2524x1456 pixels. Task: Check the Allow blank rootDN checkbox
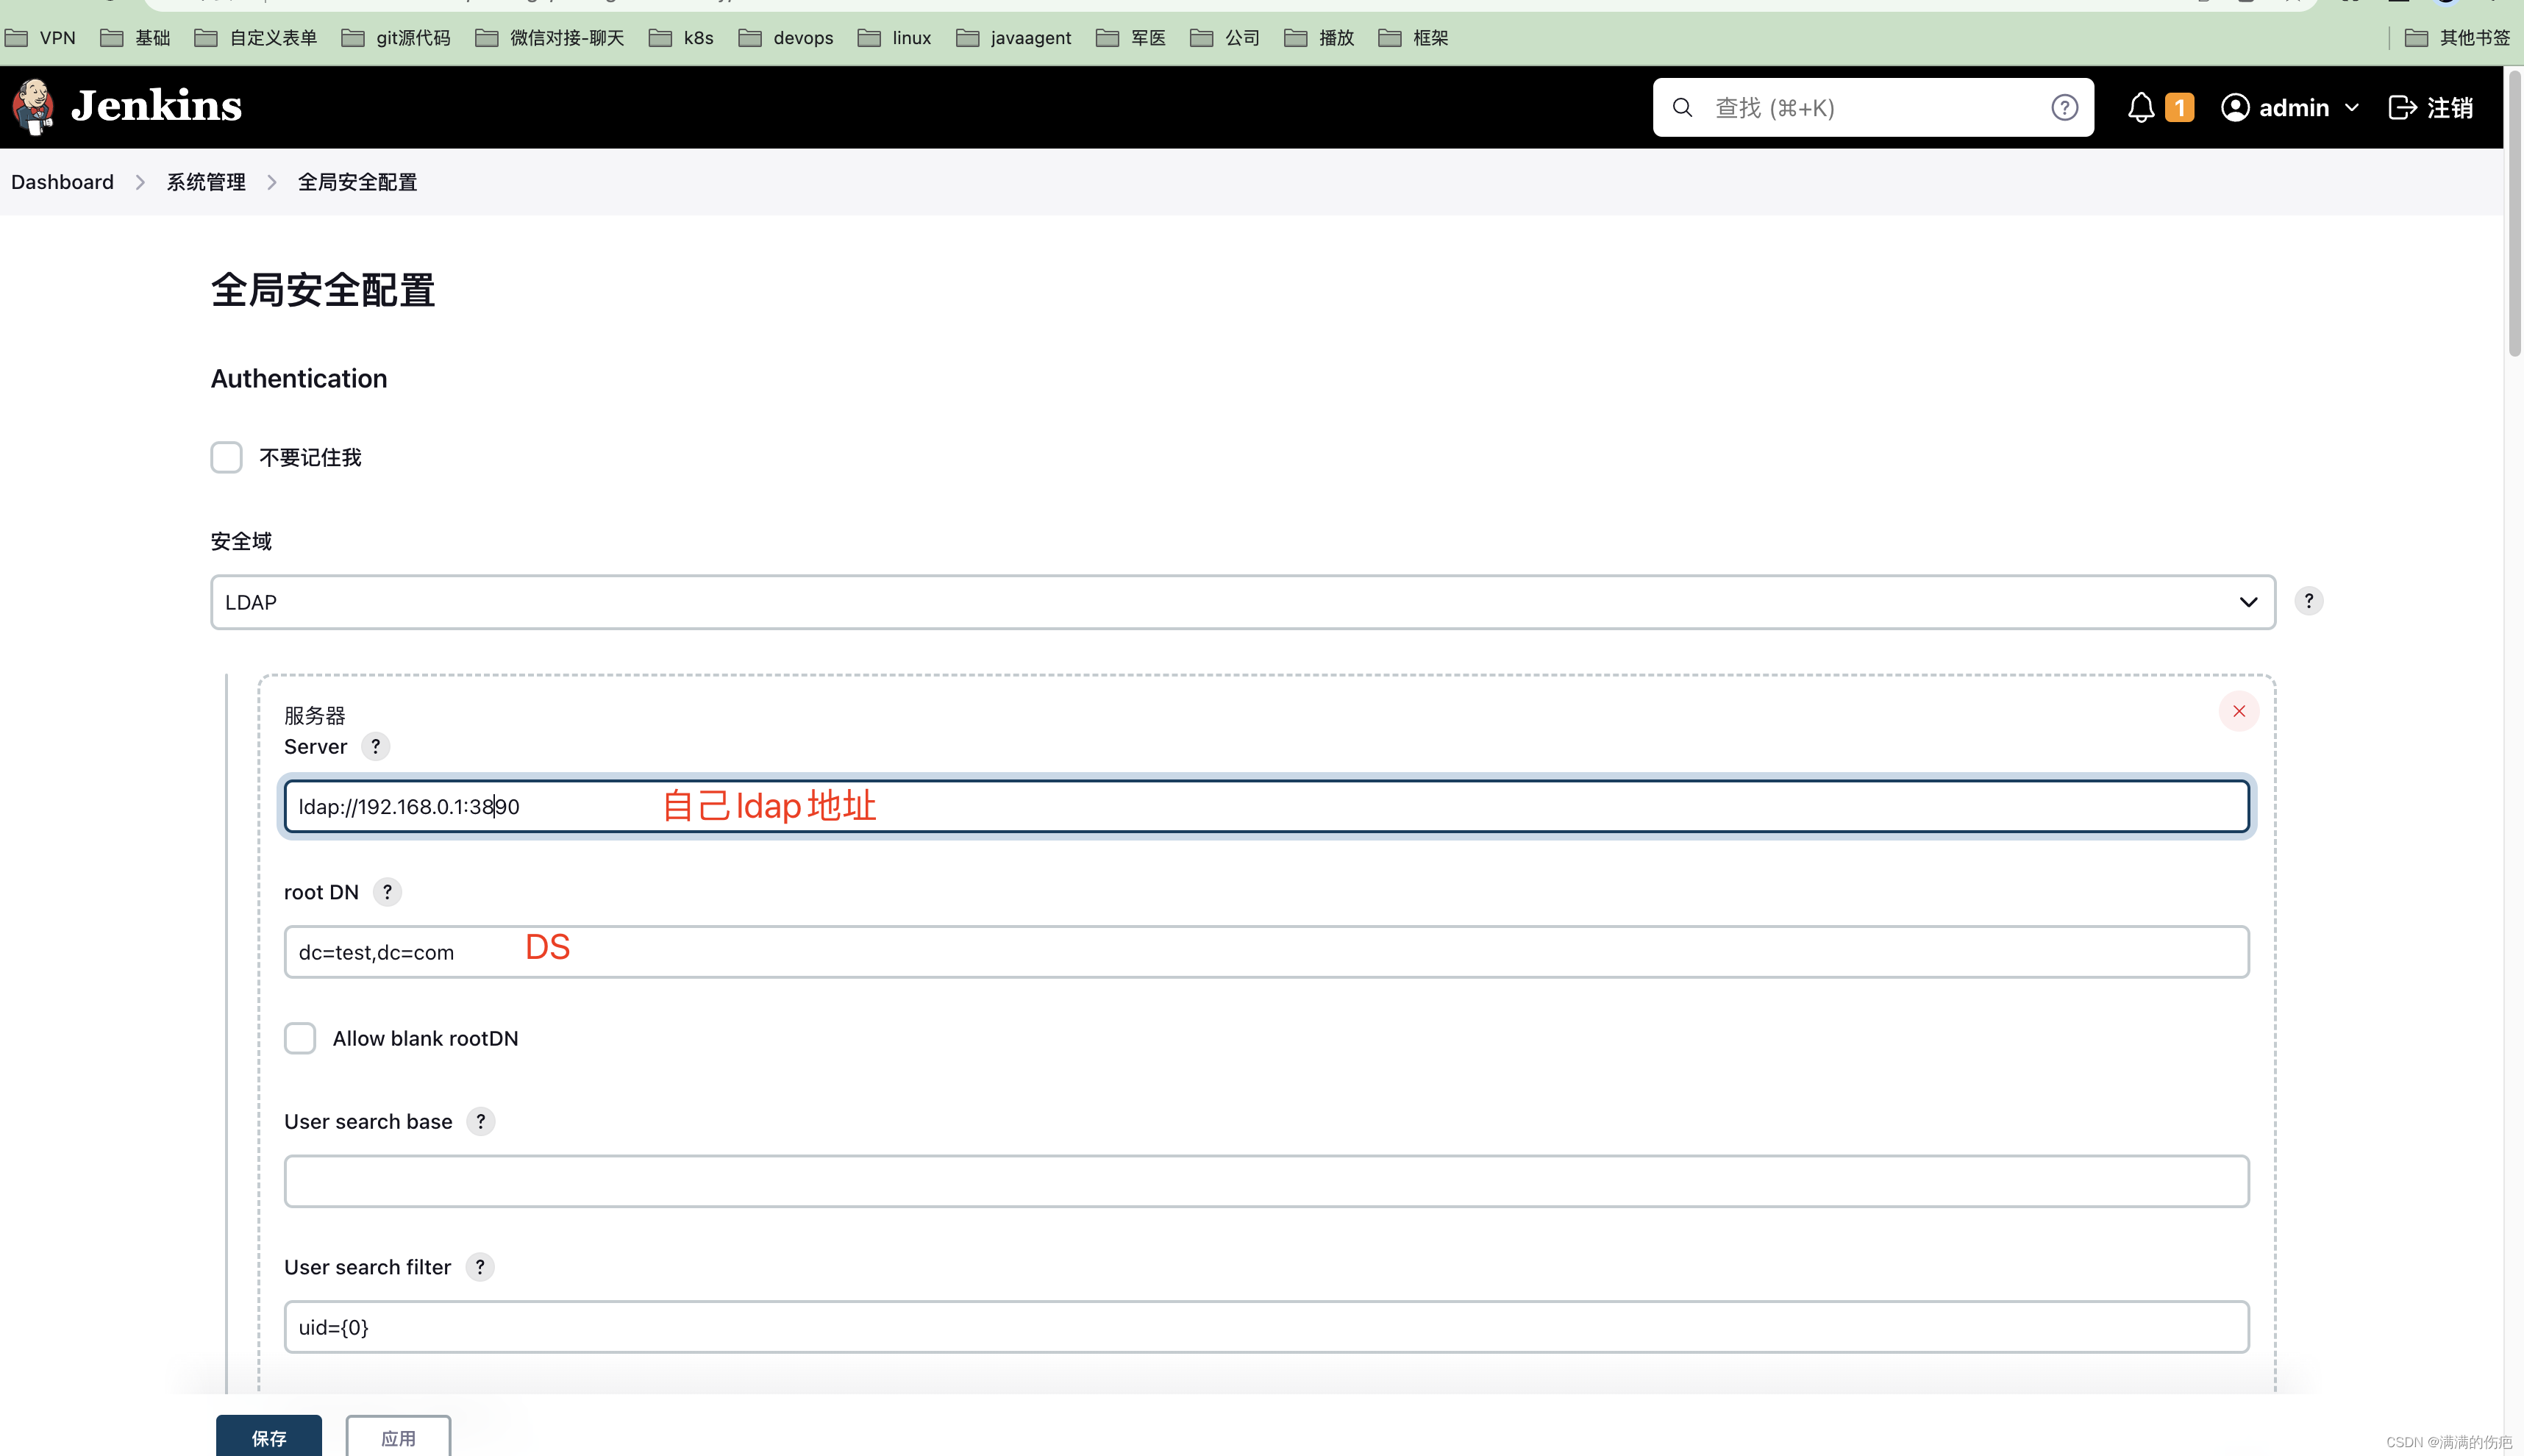[x=300, y=1038]
